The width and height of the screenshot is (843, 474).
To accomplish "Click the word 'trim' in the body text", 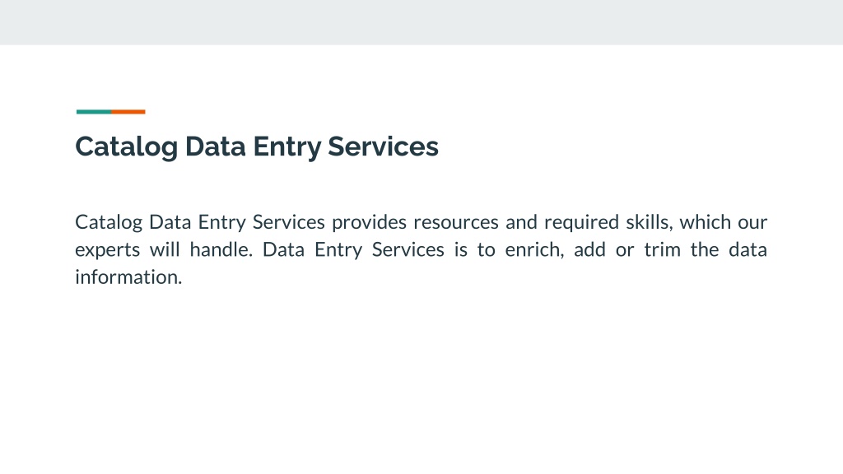I will point(663,249).
